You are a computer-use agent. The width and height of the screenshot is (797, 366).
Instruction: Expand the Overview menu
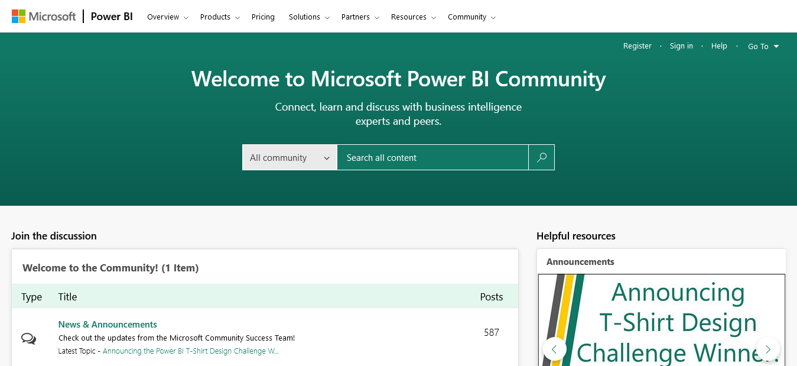click(168, 17)
